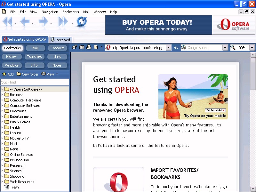Select the Personal Bar bookmark folder

[20, 160]
